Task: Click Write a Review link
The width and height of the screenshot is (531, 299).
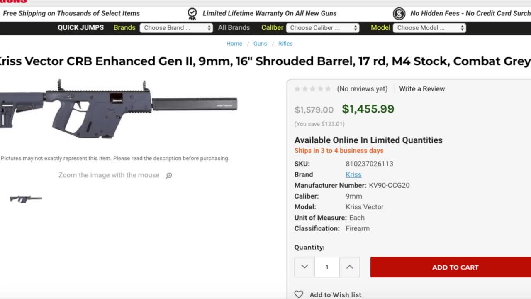Action: click(x=422, y=89)
